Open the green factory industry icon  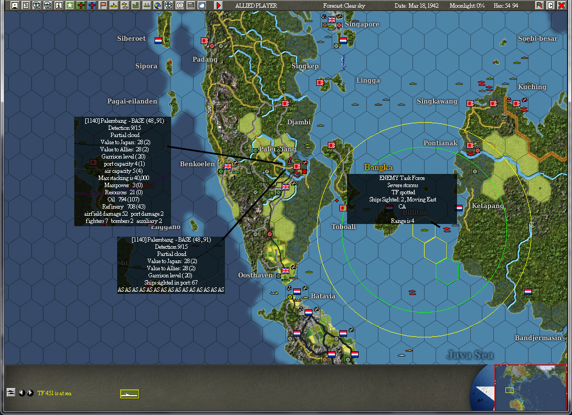pyautogui.click(x=136, y=6)
